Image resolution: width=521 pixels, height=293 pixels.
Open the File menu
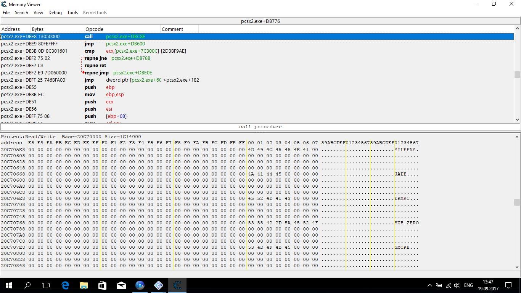pyautogui.click(x=6, y=13)
